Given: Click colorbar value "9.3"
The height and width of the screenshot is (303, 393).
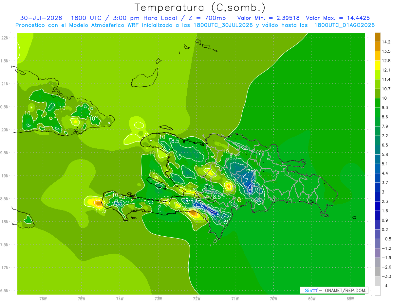Looking at the screenshot, I should (385, 108).
